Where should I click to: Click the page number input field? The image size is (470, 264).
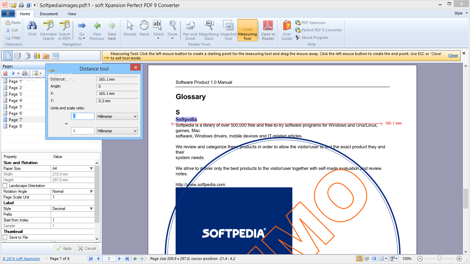[x=109, y=259]
